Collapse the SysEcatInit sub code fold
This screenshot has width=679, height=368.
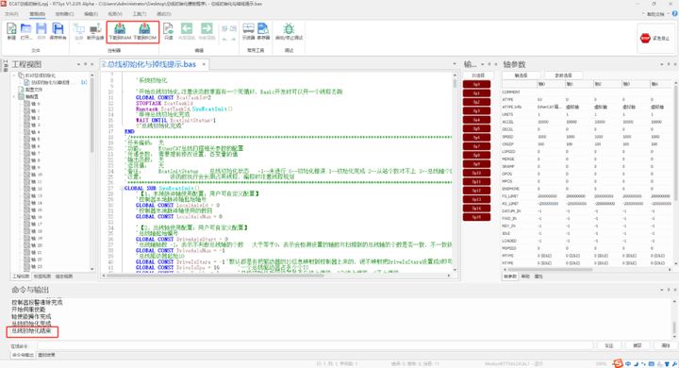coord(122,189)
